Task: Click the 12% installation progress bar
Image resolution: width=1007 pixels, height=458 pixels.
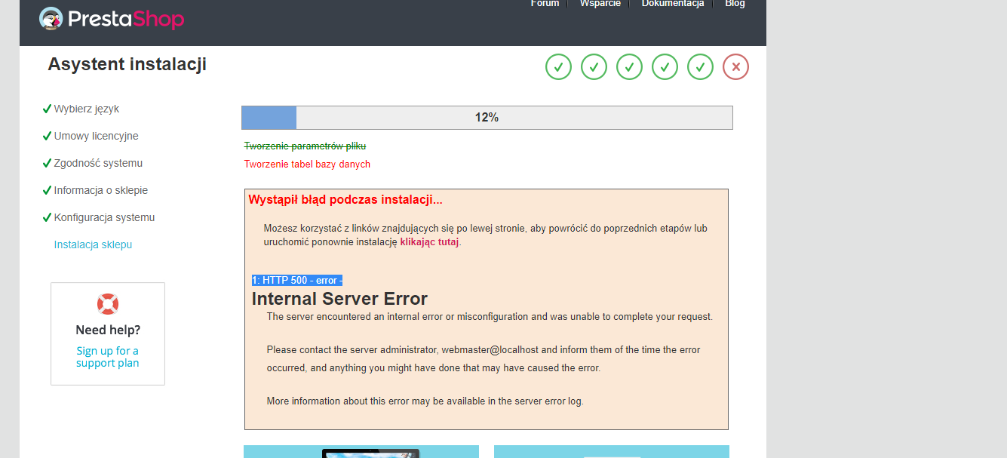Action: pyautogui.click(x=487, y=118)
